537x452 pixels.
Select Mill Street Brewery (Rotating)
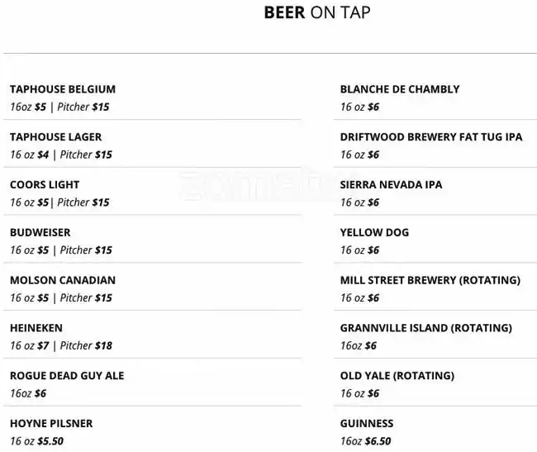point(430,280)
